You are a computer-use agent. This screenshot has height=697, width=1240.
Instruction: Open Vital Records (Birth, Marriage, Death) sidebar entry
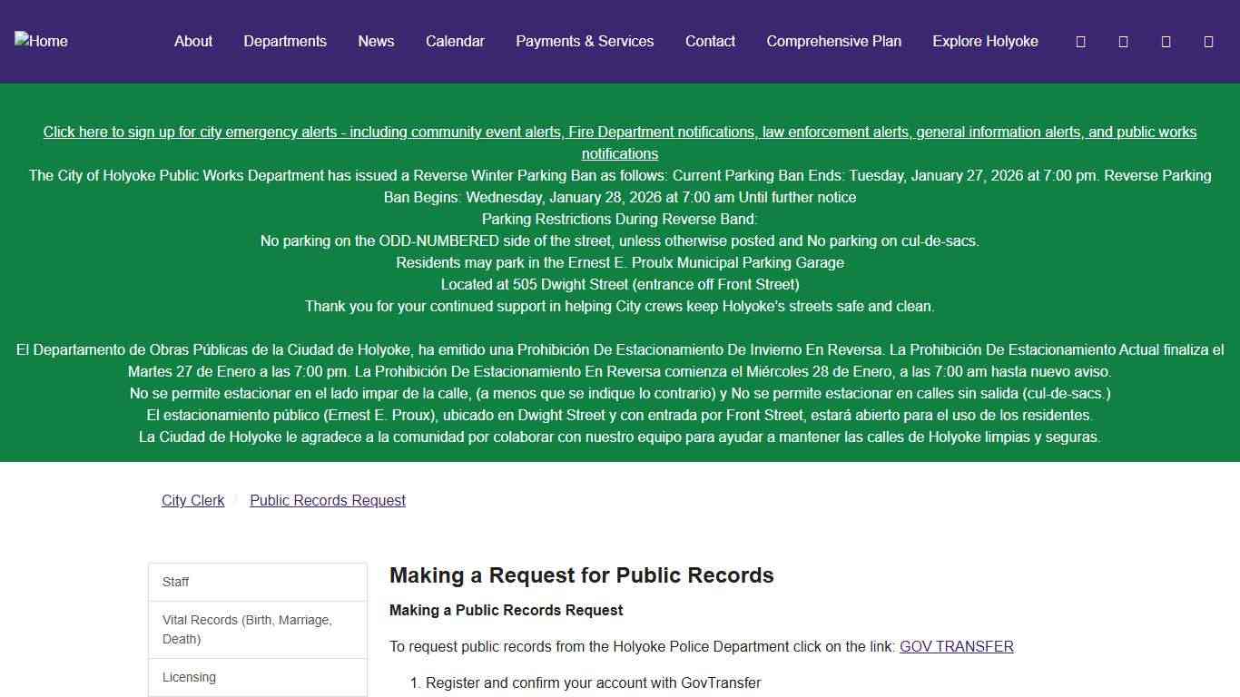click(x=247, y=629)
